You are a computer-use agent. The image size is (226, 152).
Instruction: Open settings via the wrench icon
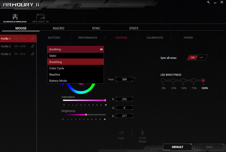[x=208, y=2]
